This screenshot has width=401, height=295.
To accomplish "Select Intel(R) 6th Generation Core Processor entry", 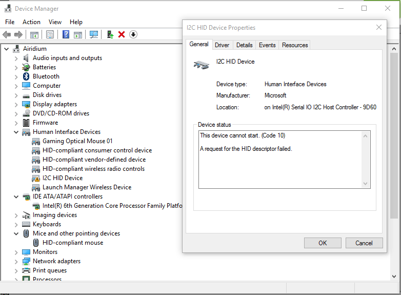I will (x=112, y=206).
